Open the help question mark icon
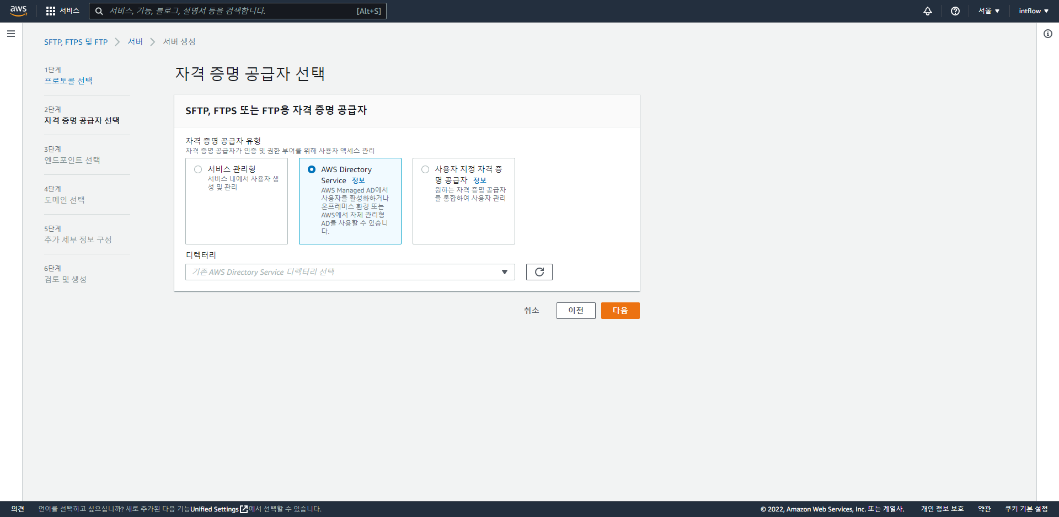 [955, 11]
